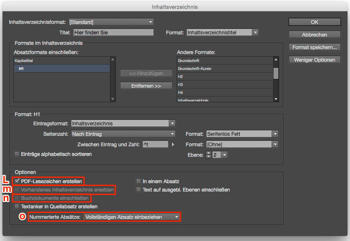
Task: Toggle Buchdokumente einschließen checkbox
Action: click(17, 198)
